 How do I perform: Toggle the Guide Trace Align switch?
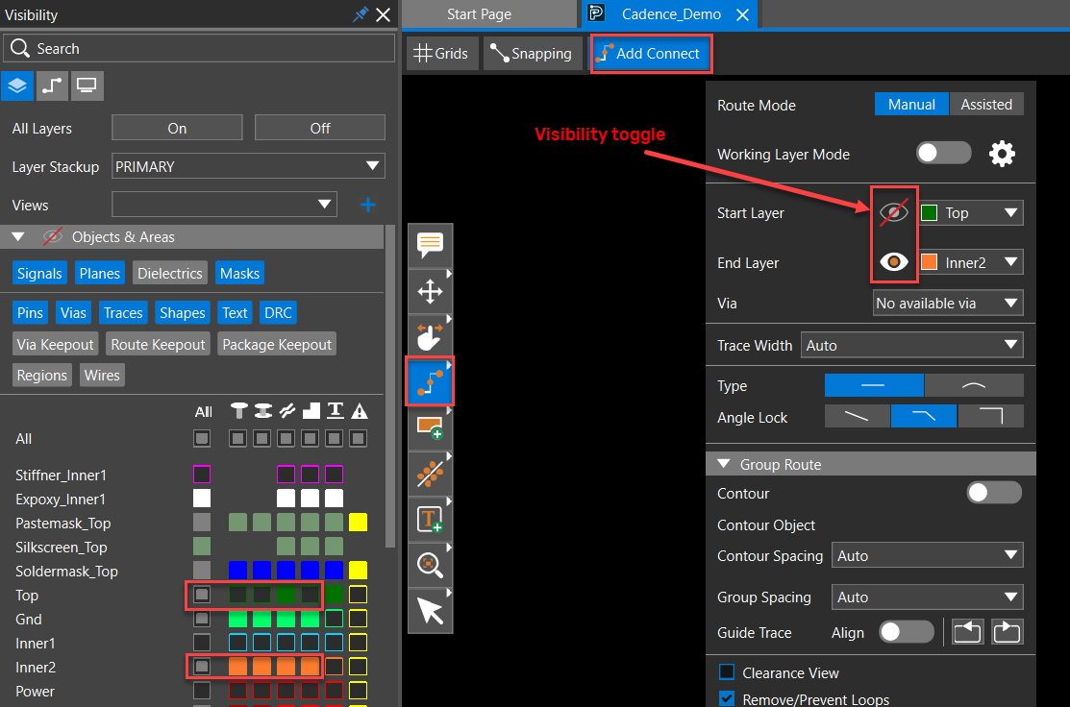(907, 632)
